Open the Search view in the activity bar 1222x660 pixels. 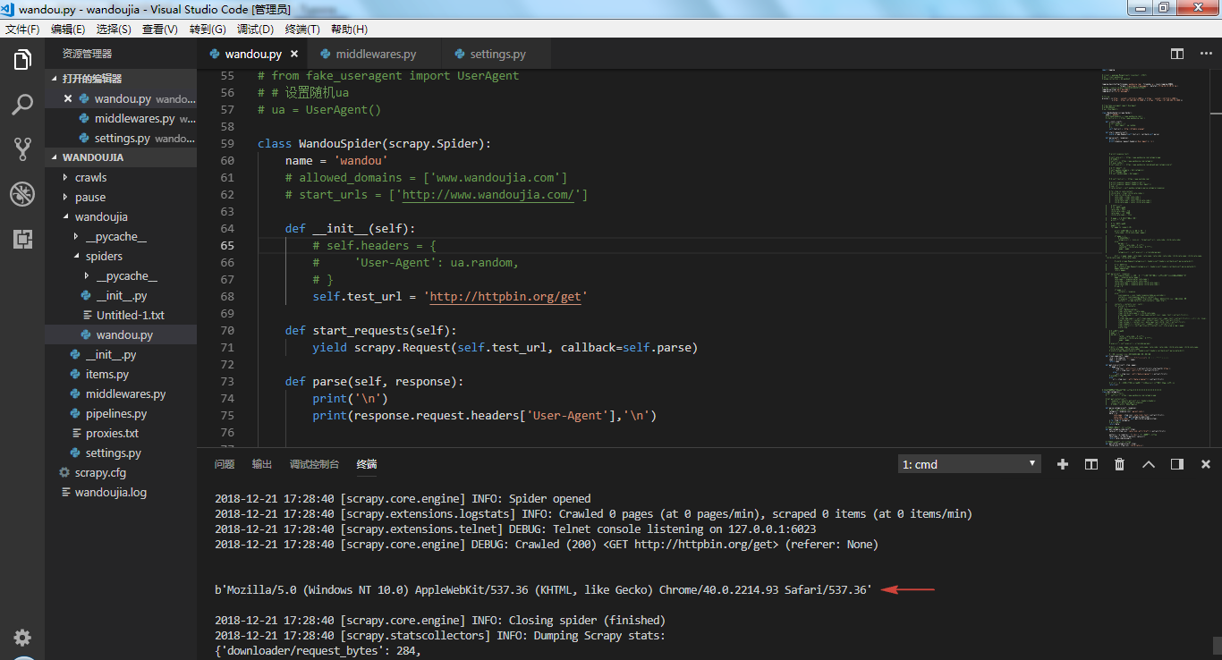(x=22, y=105)
